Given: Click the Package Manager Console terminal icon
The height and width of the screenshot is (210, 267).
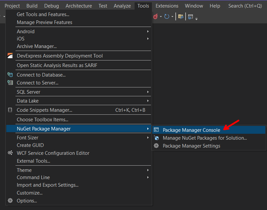Looking at the screenshot, I should (156, 130).
